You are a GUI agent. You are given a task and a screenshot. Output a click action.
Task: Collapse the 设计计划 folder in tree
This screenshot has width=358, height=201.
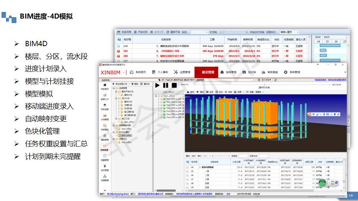click(116, 98)
